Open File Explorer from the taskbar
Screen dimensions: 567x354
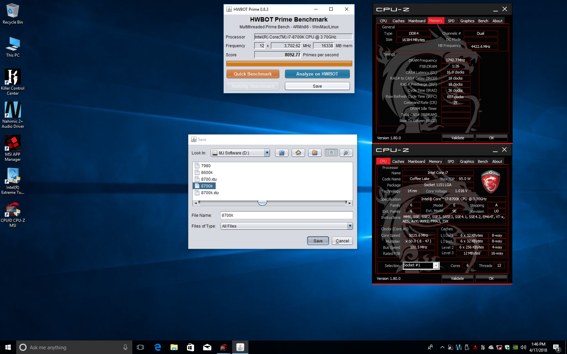(174, 347)
